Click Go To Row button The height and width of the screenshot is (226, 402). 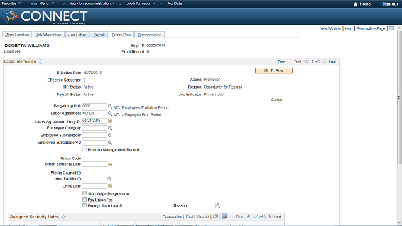(x=274, y=70)
